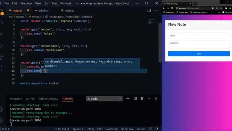Create a new terminal with plus icon

128,99
